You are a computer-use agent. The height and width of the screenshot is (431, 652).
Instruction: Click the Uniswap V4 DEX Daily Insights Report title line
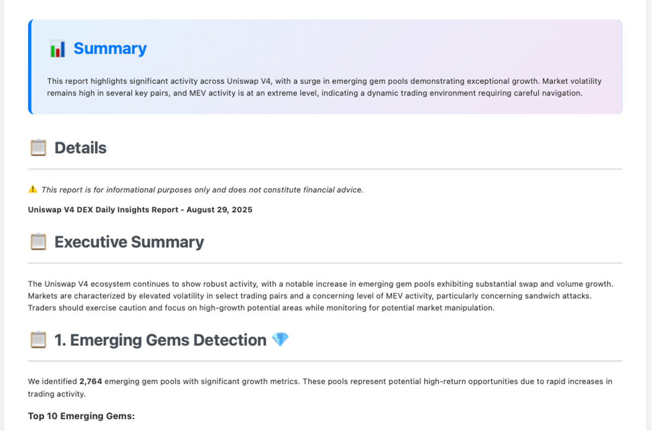[140, 209]
